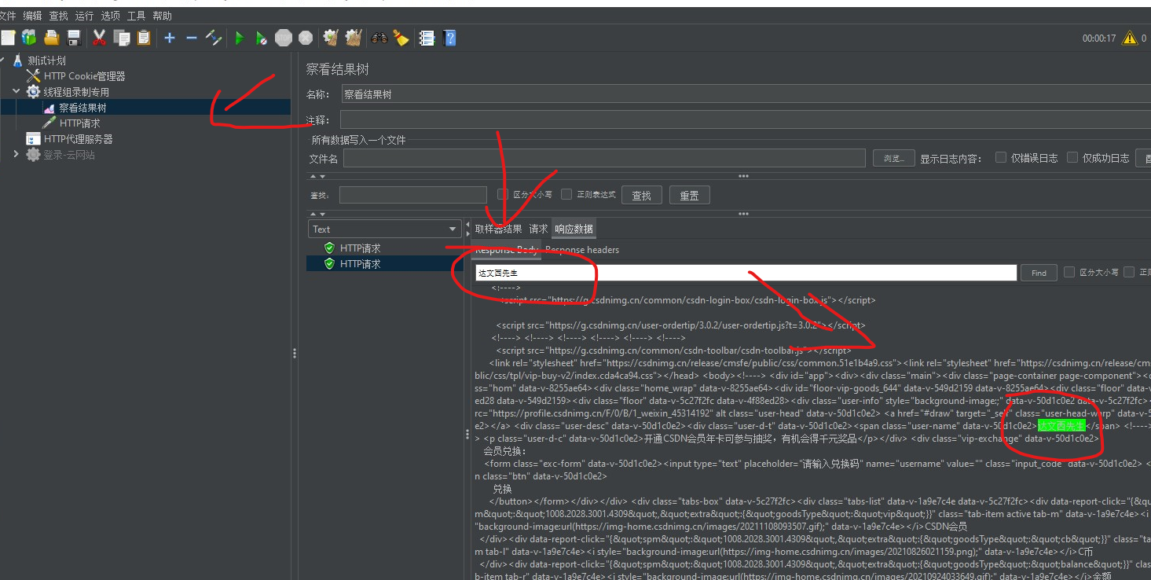The height and width of the screenshot is (580, 1151).
Task: Open the 选项 menu
Action: click(111, 16)
